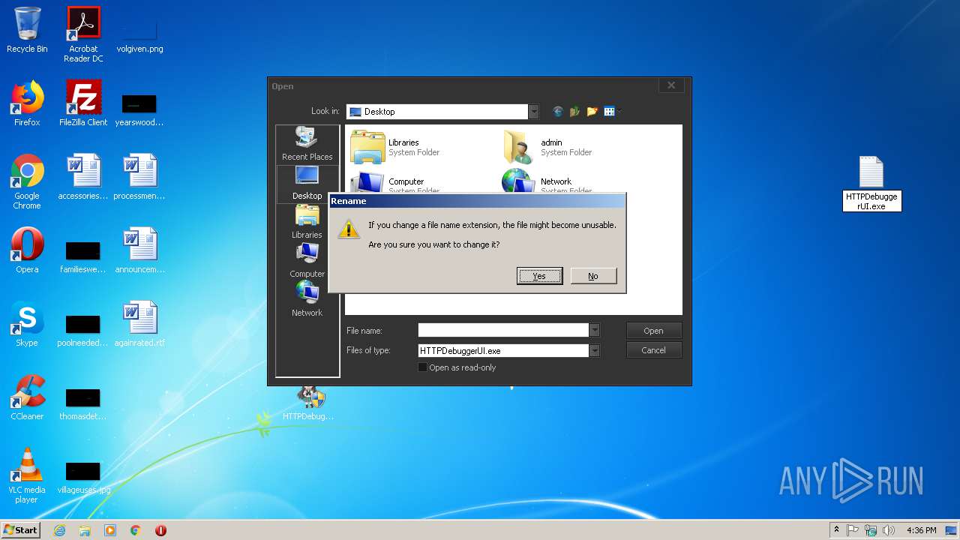Decline the rename with No

coord(593,276)
